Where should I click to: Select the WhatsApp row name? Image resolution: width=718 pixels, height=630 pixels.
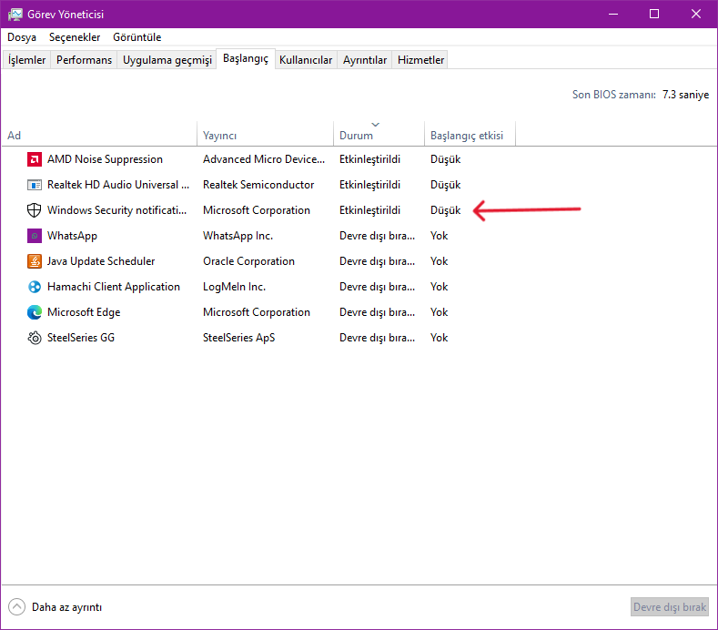[x=72, y=236]
